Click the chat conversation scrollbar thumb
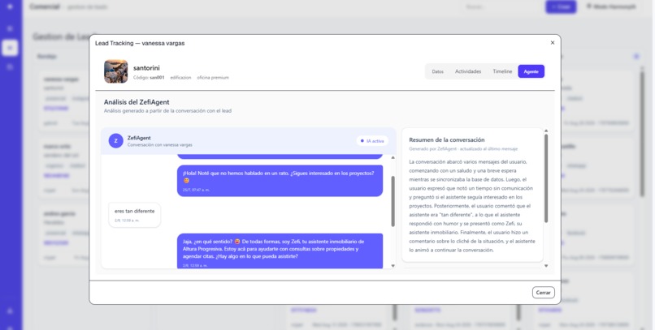The height and width of the screenshot is (330, 655). 393,201
